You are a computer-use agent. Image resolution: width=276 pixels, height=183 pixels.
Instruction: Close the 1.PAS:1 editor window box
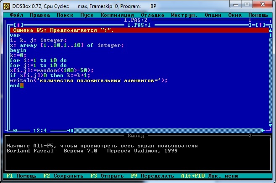(18, 25)
